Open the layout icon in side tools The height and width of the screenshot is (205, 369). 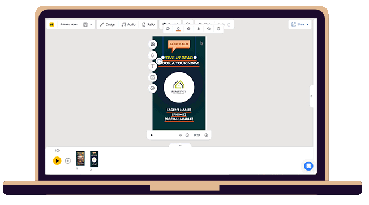pos(152,45)
